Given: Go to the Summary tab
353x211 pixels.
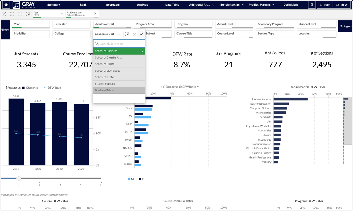Looking at the screenshot, I should coord(54,5).
